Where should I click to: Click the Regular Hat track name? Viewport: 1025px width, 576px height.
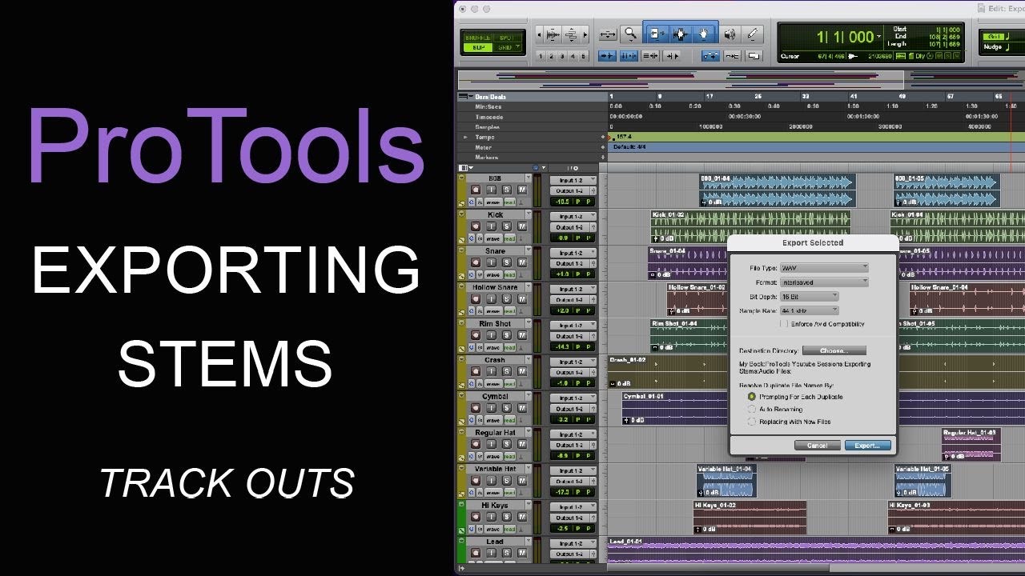tap(495, 432)
